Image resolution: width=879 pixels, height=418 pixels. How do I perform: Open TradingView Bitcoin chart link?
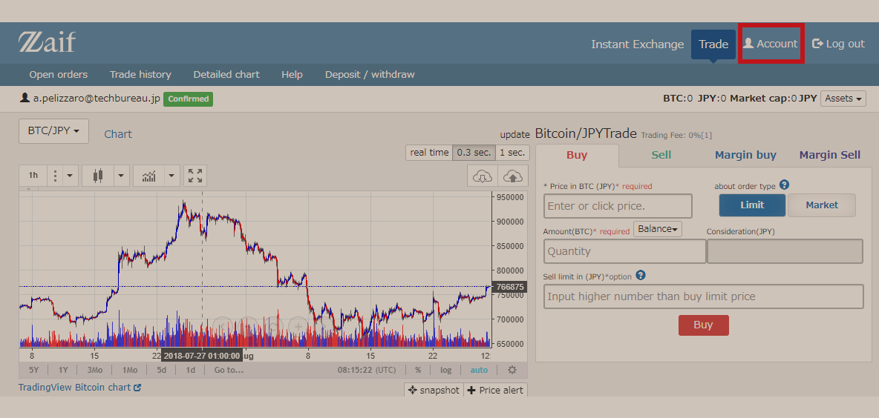pos(74,387)
